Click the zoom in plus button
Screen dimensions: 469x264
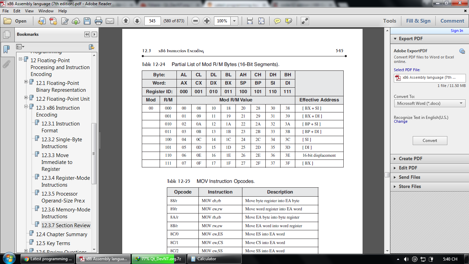(207, 21)
